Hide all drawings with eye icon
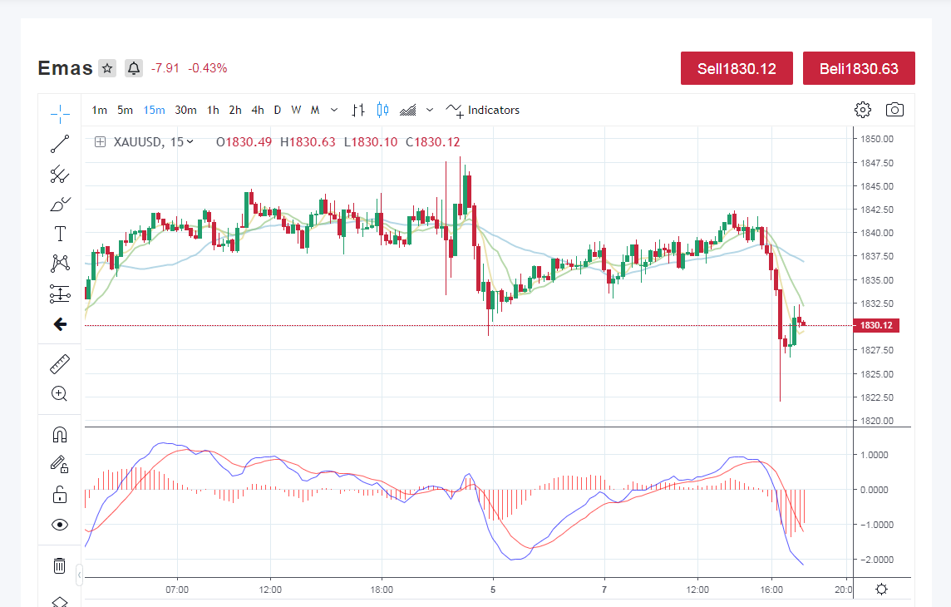This screenshot has width=951, height=607. pyautogui.click(x=60, y=525)
